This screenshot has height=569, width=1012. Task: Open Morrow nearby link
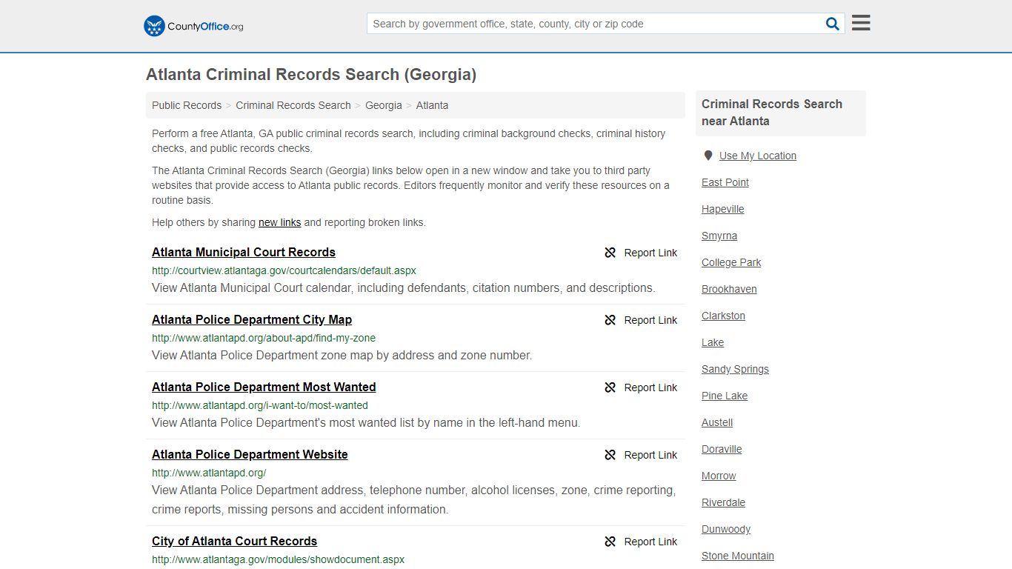[719, 476]
